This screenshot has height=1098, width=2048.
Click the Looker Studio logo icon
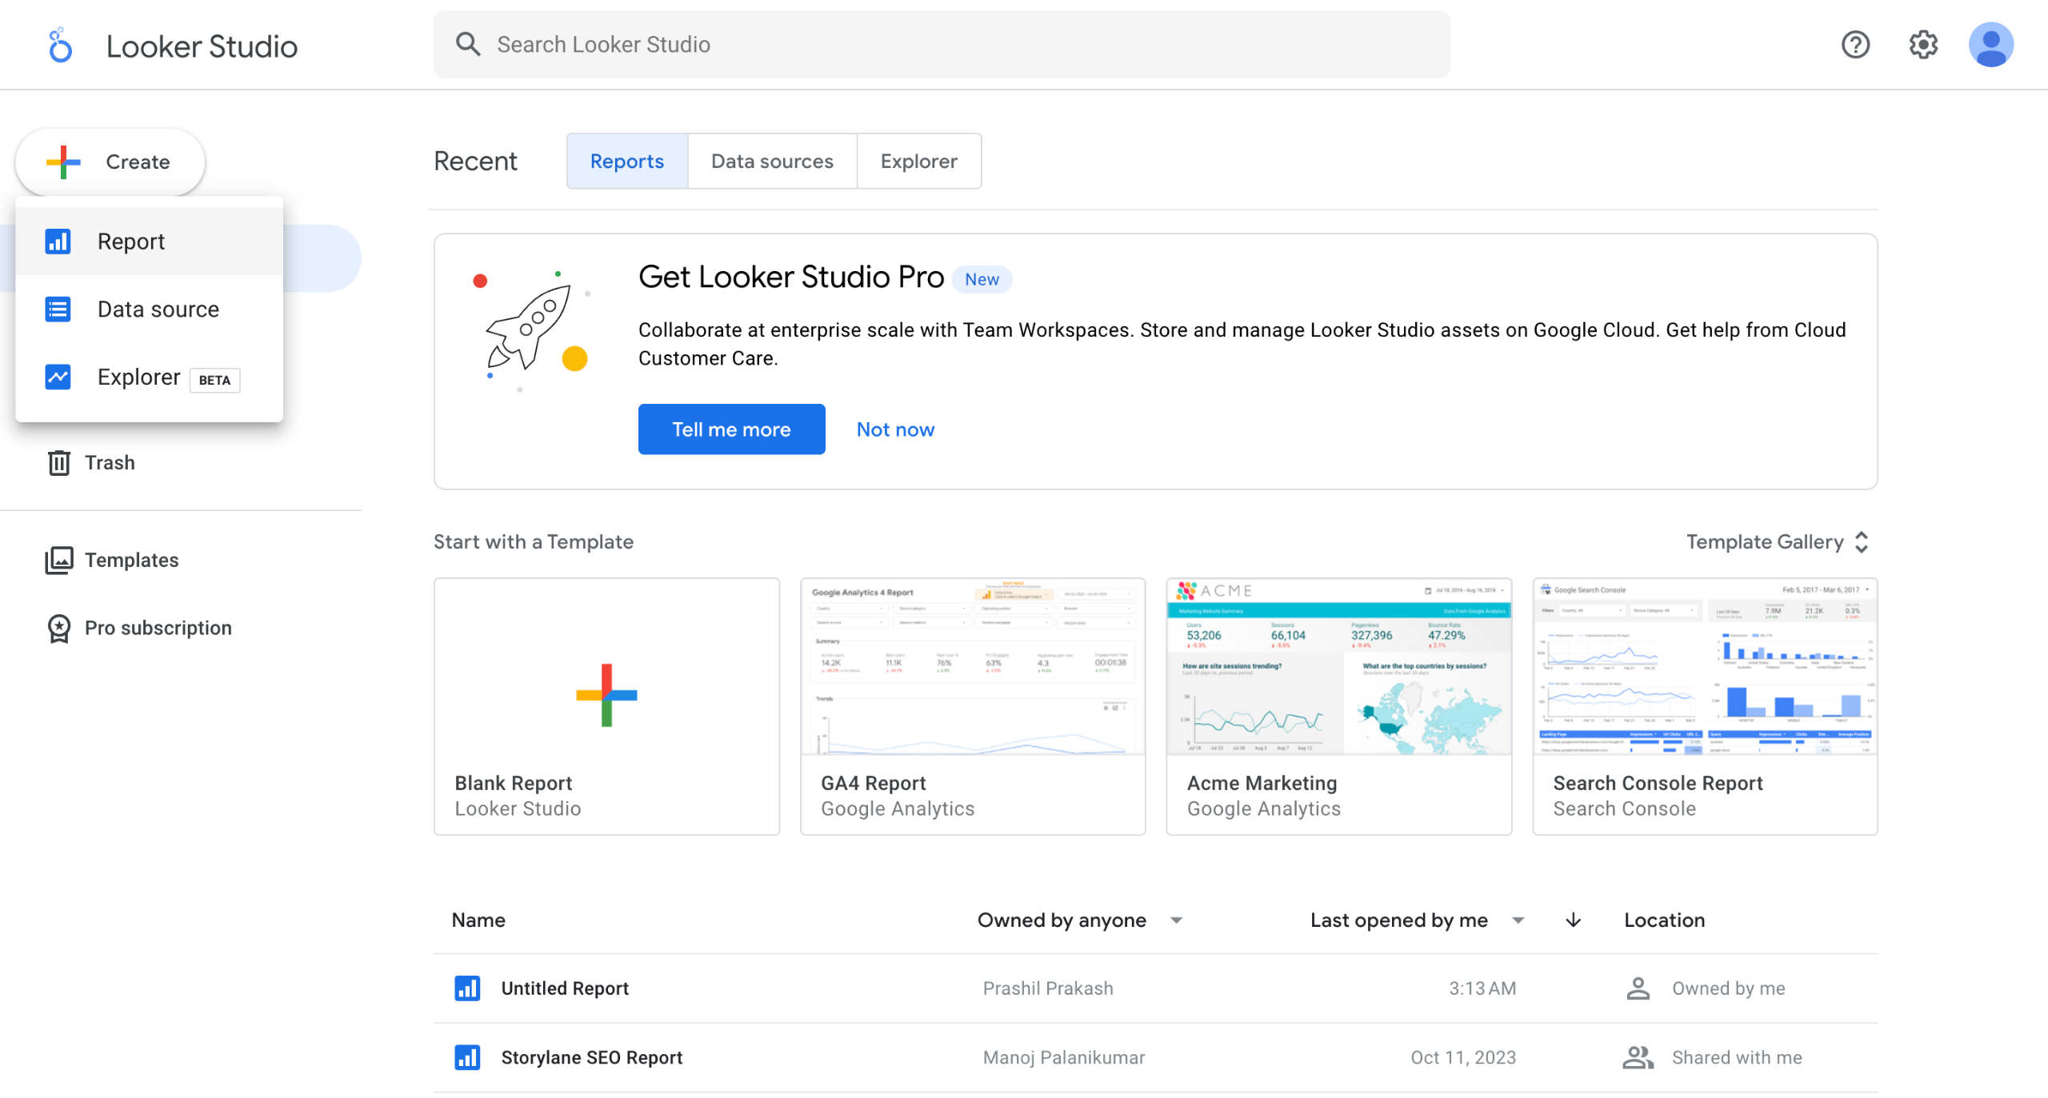pos(60,46)
